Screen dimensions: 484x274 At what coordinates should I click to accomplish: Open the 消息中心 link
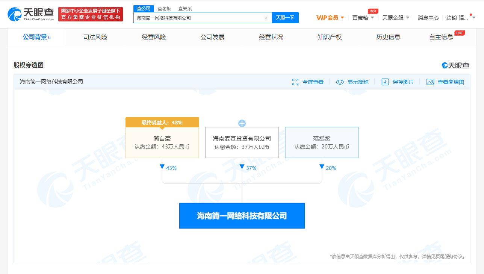[x=428, y=18]
